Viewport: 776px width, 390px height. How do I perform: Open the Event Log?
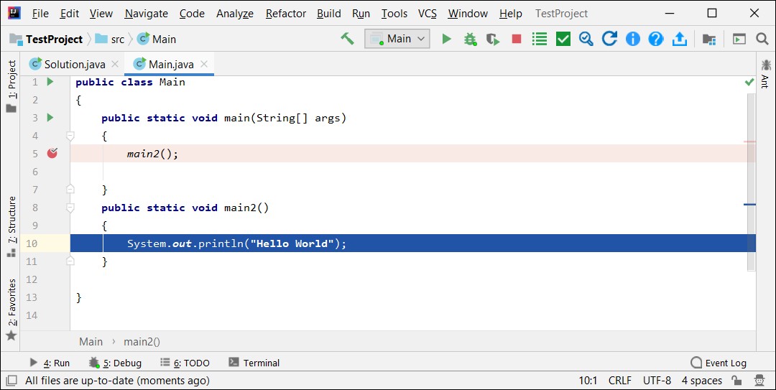(719, 363)
